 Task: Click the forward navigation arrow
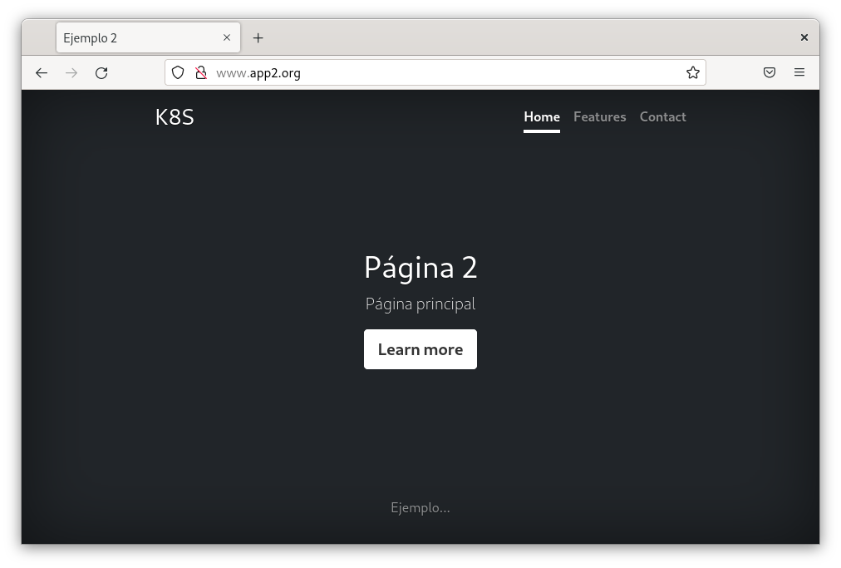point(71,73)
